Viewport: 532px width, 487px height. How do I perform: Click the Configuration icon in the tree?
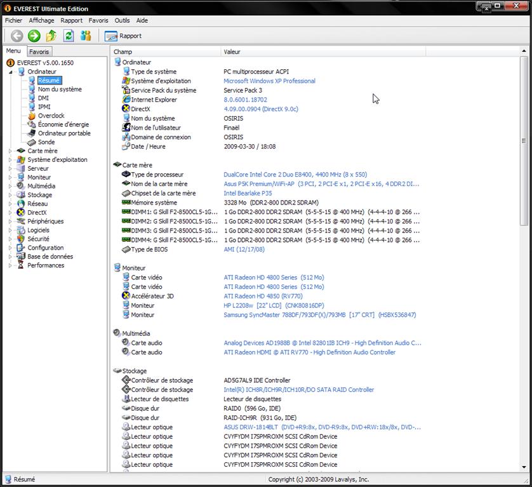21,248
